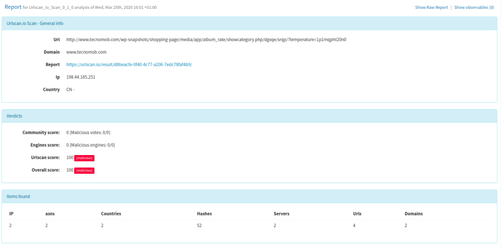The image size is (501, 248).
Task: Open the urlscan.io result report link
Action: (129, 65)
